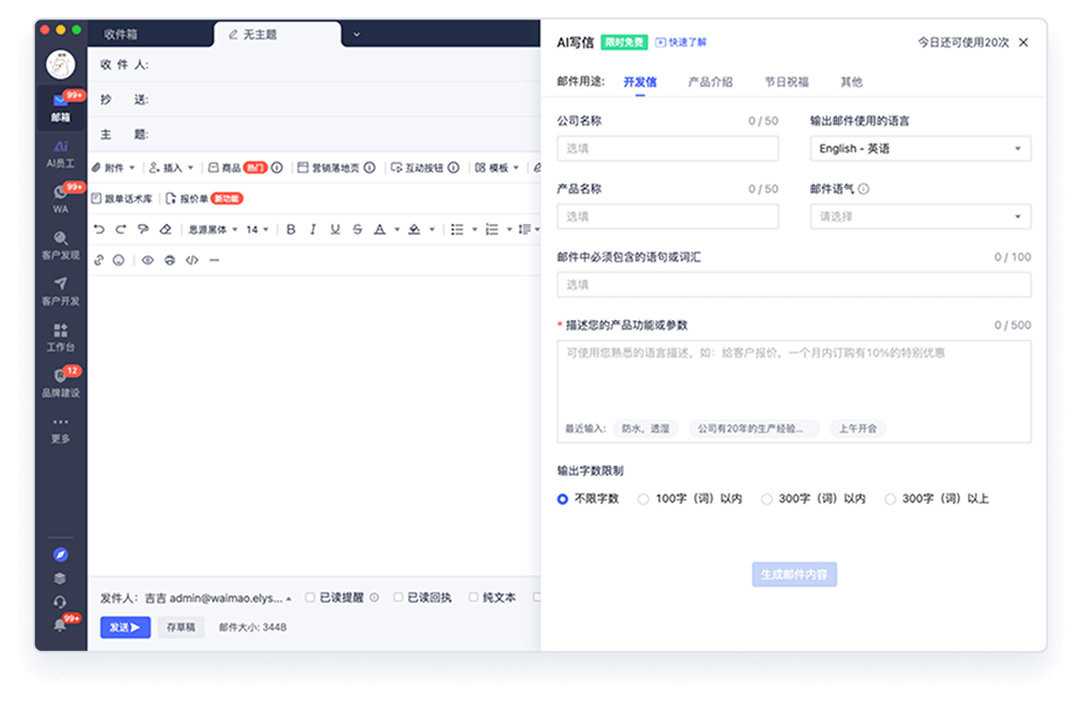
Task: Apply strikethrough formatting
Action: click(357, 229)
